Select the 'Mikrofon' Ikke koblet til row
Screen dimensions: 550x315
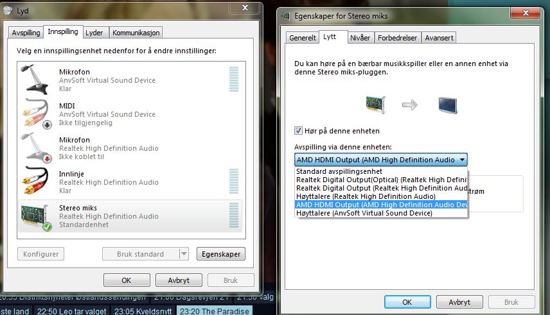point(130,148)
